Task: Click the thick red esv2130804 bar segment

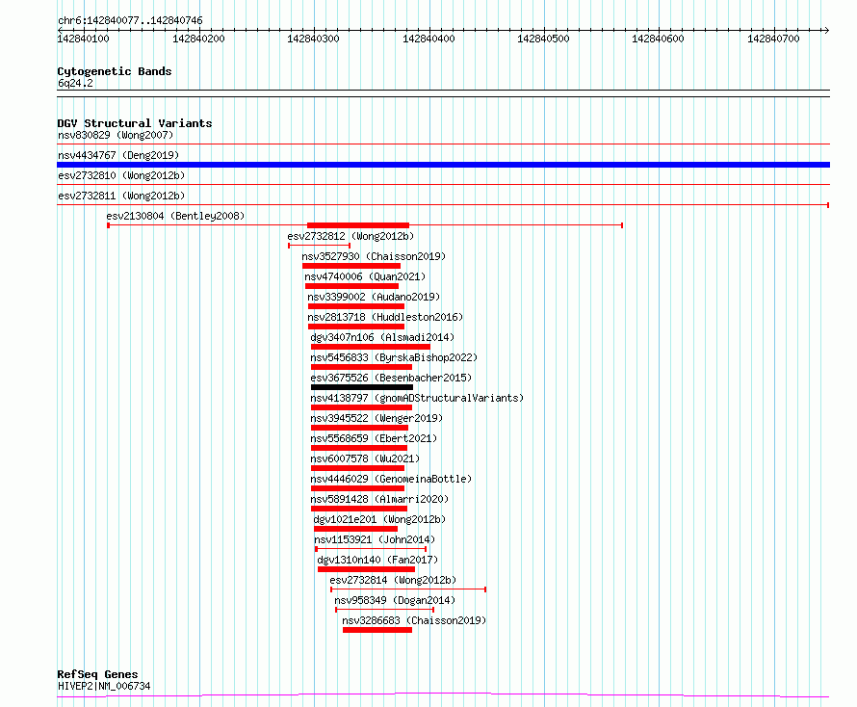Action: click(358, 225)
